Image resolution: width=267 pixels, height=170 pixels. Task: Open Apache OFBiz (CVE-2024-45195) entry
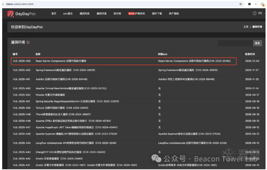click(73, 121)
